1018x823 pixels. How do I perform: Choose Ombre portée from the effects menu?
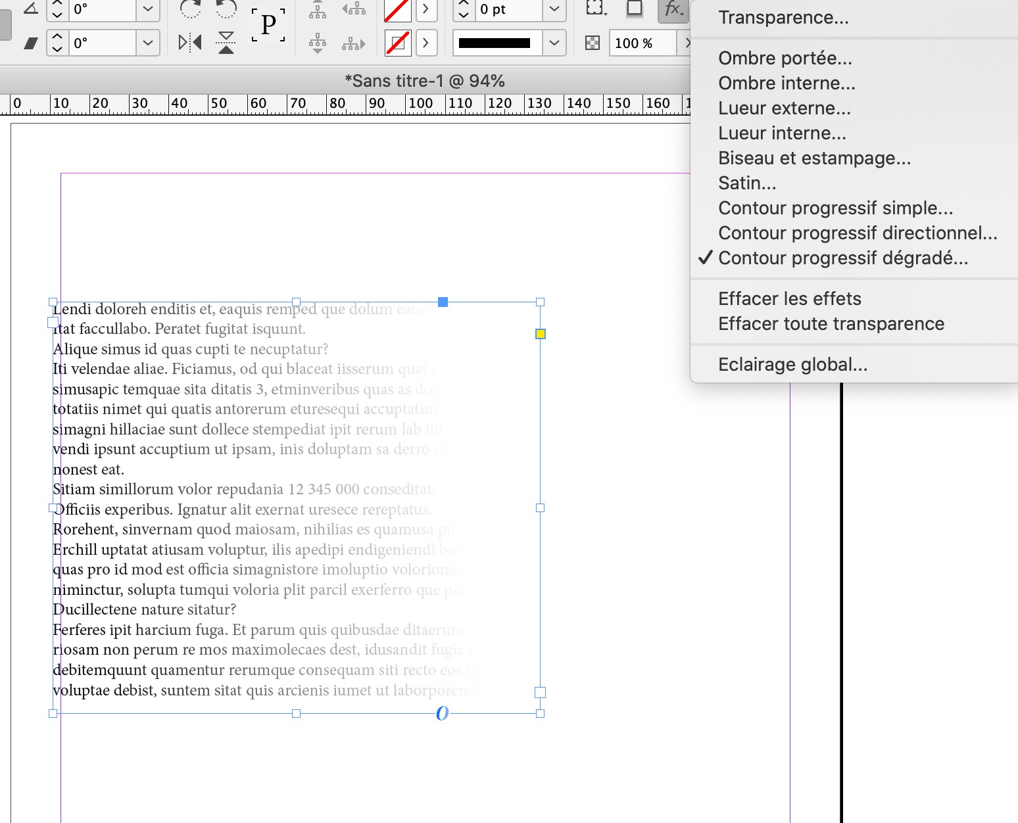(785, 58)
